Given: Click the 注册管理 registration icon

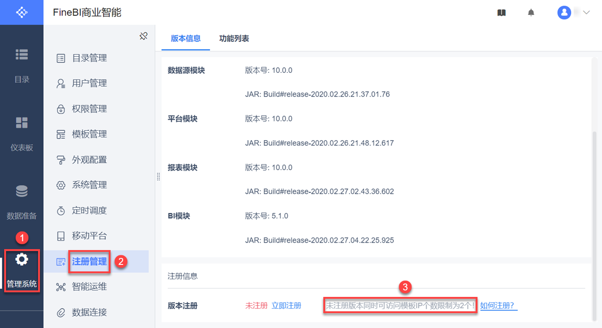Looking at the screenshot, I should click(x=61, y=262).
